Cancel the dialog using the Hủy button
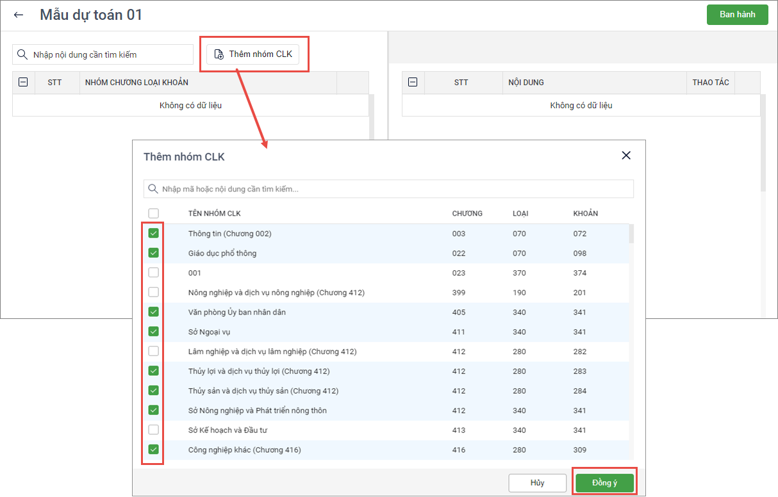Viewport: 778px width, 497px height. 537,483
